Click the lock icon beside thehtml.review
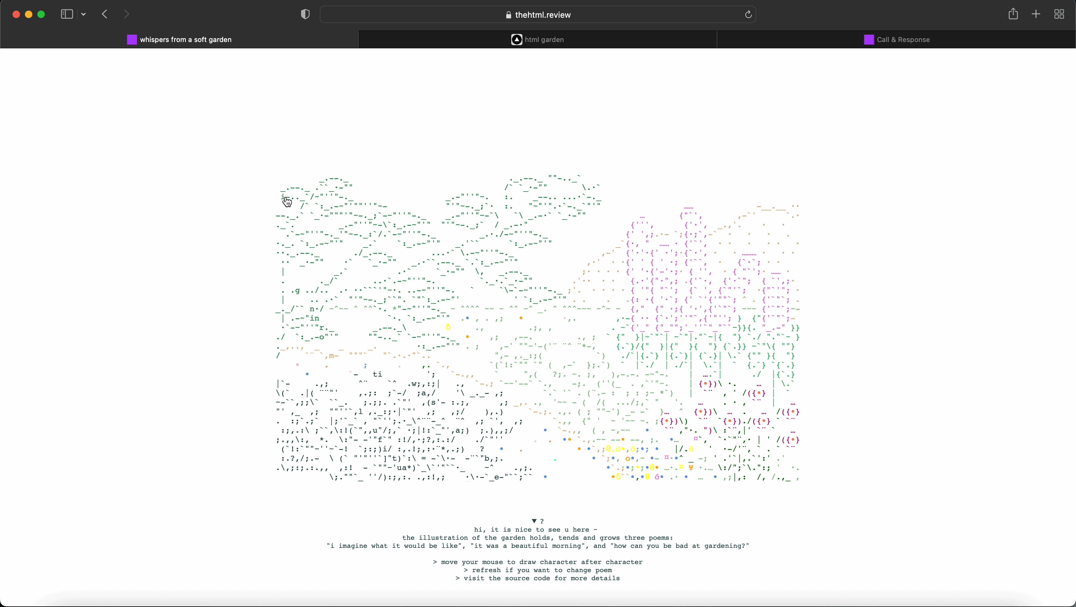Viewport: 1076px width, 607px height. coord(508,15)
